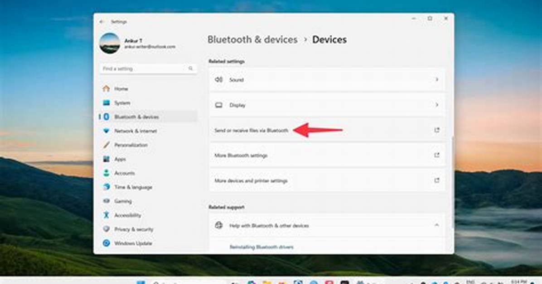The height and width of the screenshot is (284, 542).
Task: Click the Display monitor icon
Action: coord(219,105)
